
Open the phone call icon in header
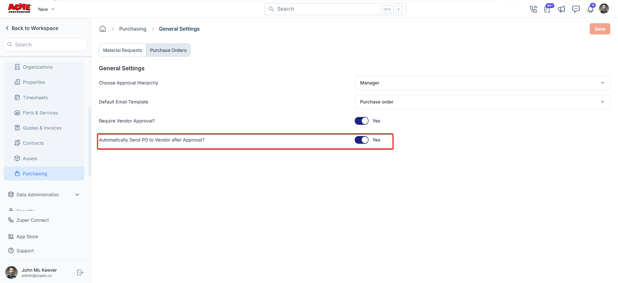[x=533, y=9]
